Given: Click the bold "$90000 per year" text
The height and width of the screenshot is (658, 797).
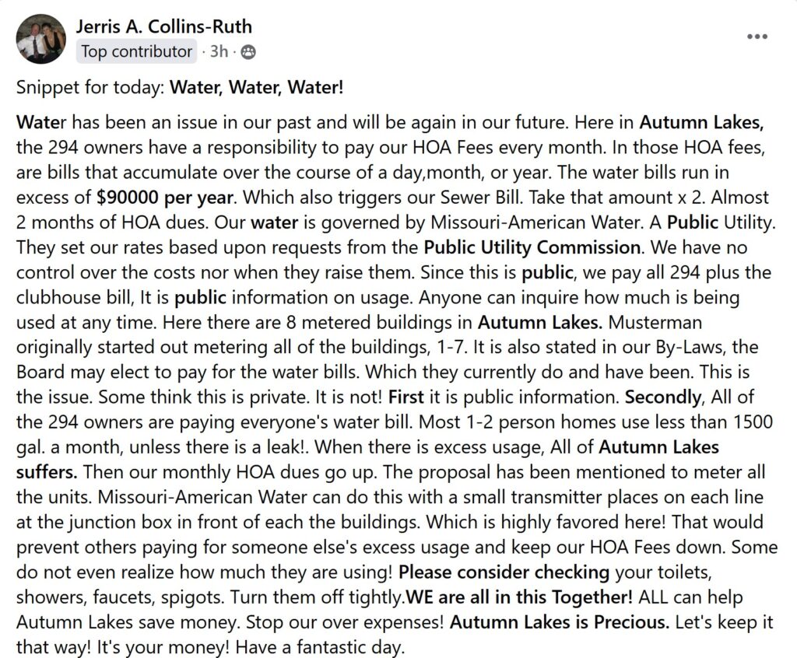Looking at the screenshot, I should (x=161, y=195).
